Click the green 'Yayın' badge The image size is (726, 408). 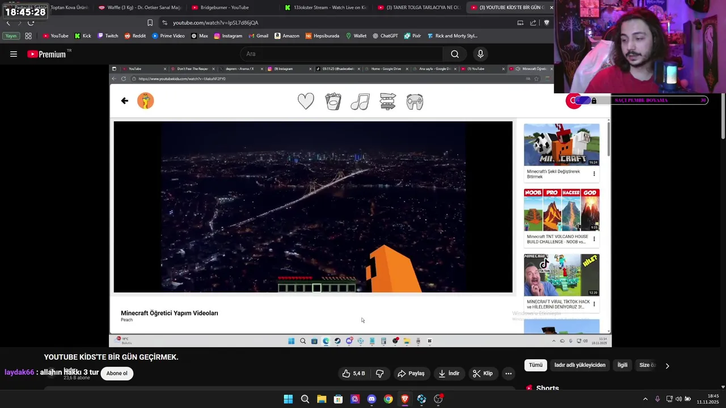coord(10,36)
